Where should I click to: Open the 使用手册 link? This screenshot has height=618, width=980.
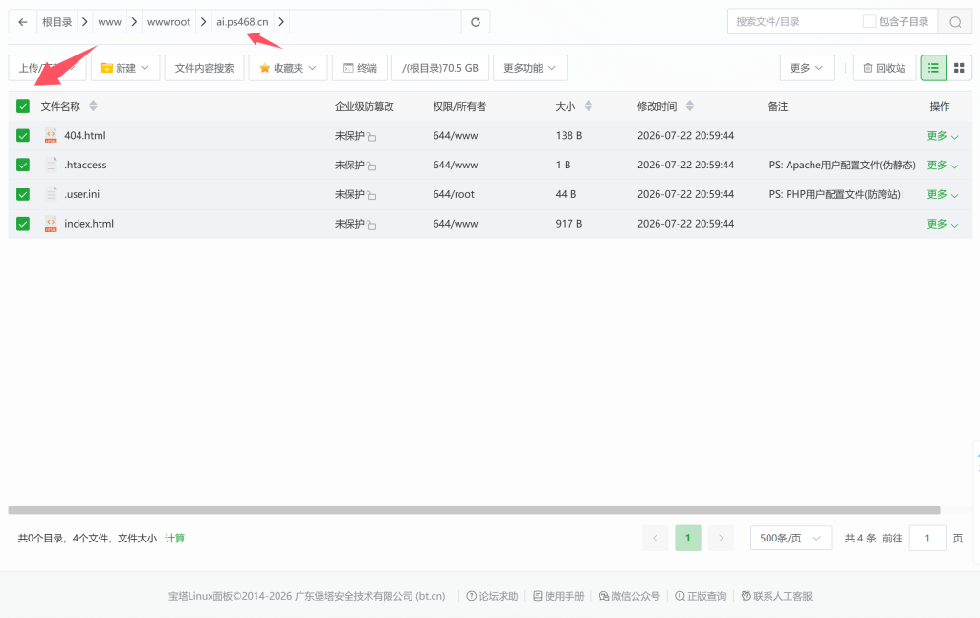pyautogui.click(x=559, y=596)
